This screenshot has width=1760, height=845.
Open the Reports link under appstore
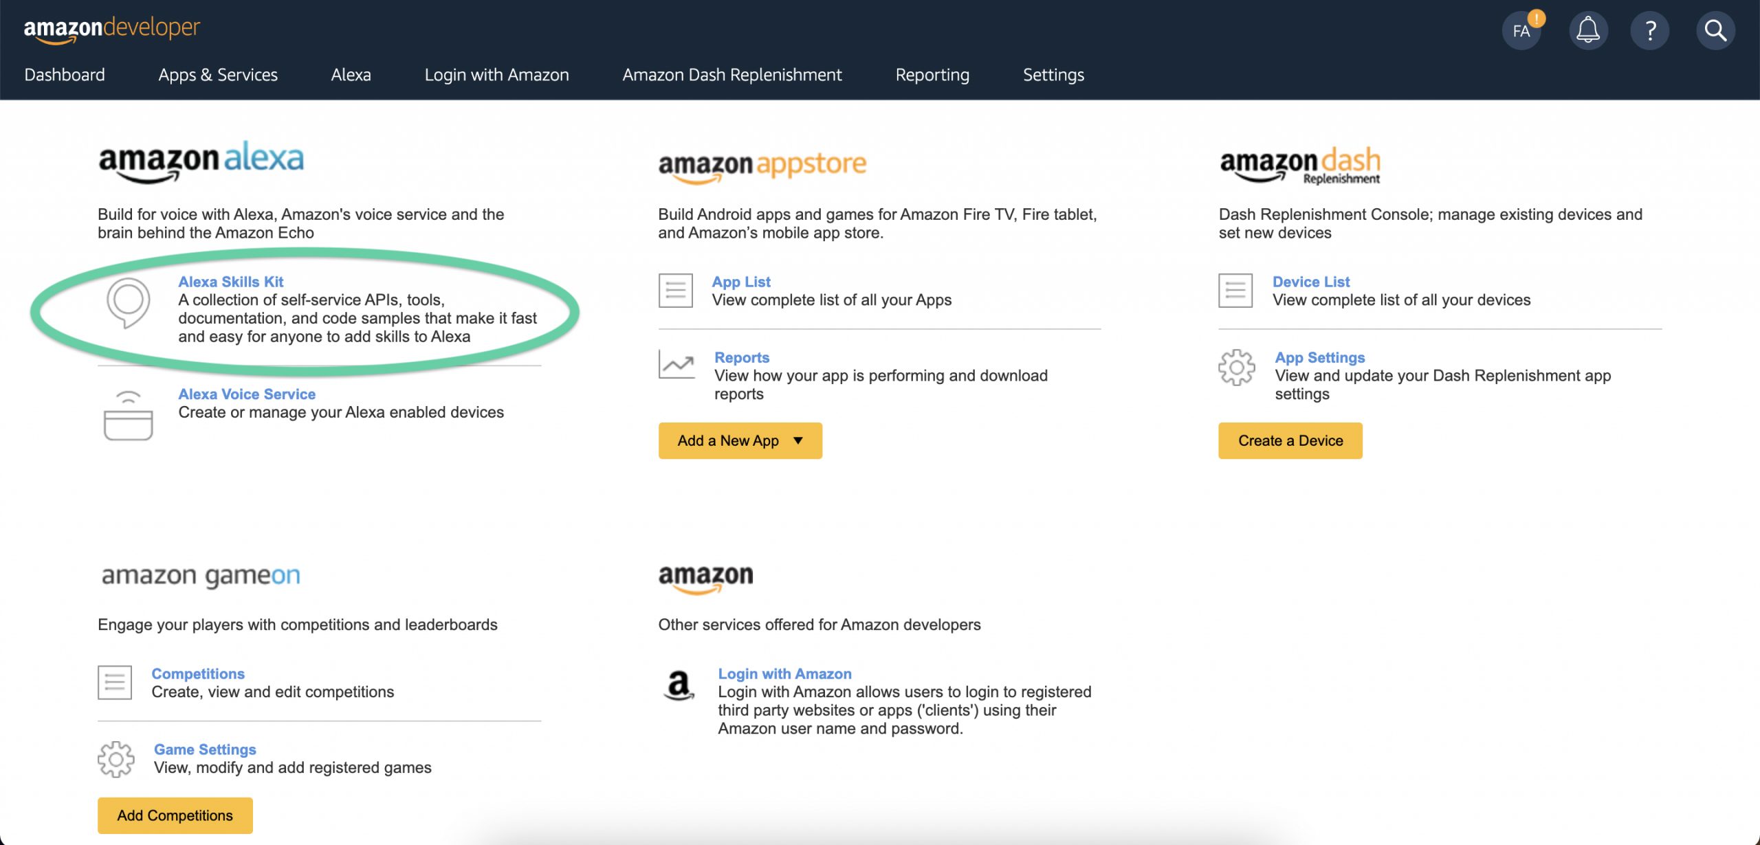point(742,357)
